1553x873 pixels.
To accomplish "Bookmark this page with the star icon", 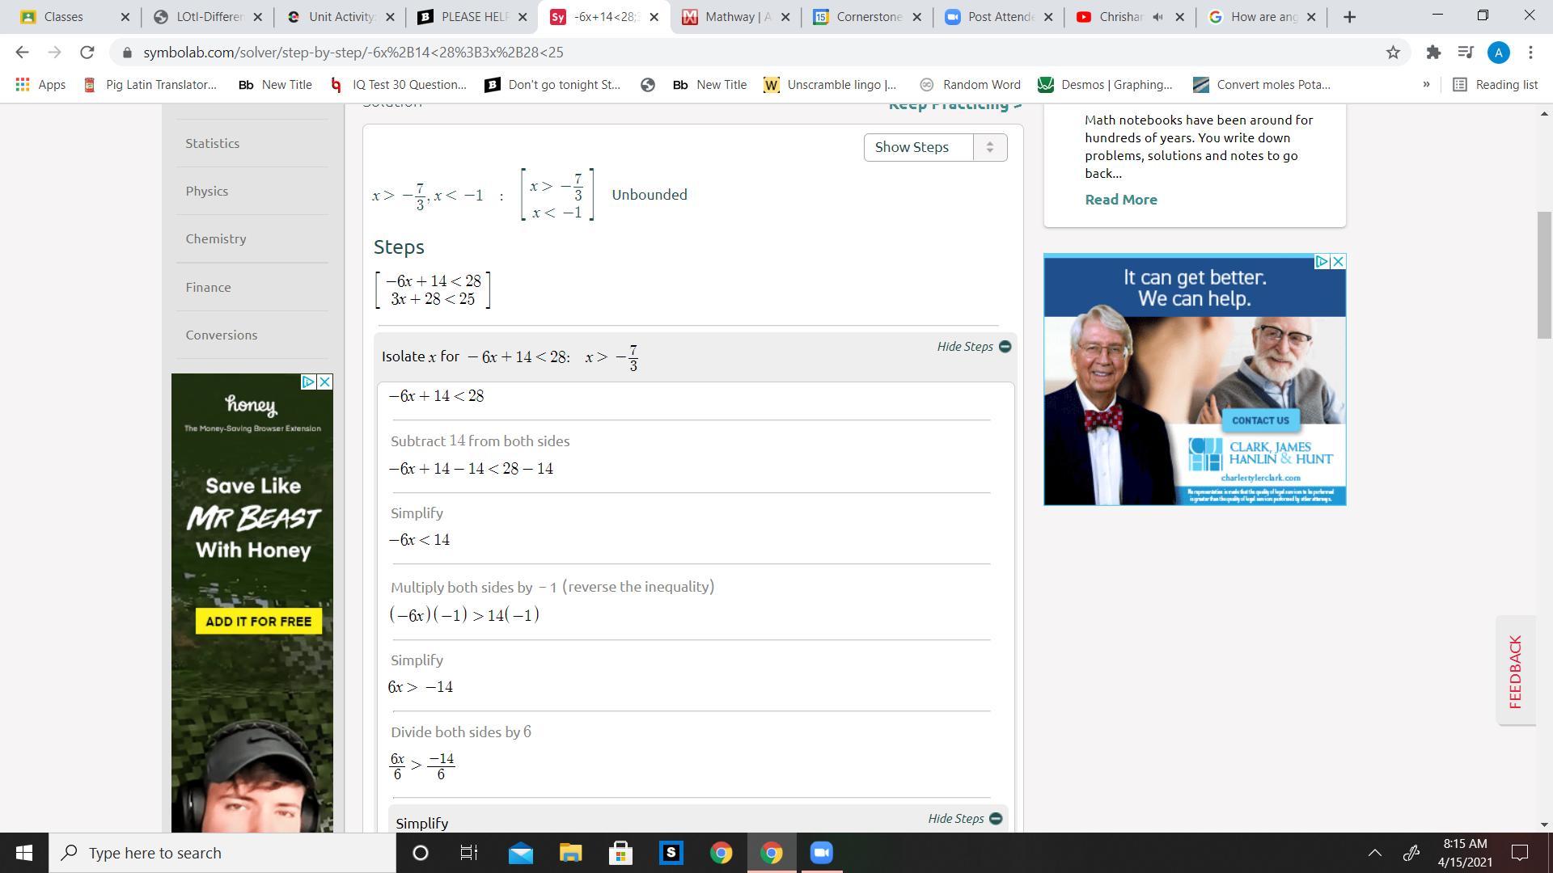I will point(1393,53).
